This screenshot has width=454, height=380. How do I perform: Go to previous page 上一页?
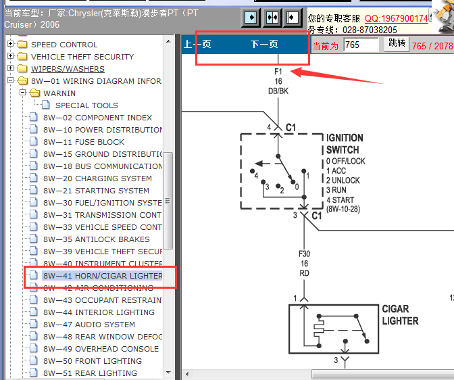pos(197,45)
